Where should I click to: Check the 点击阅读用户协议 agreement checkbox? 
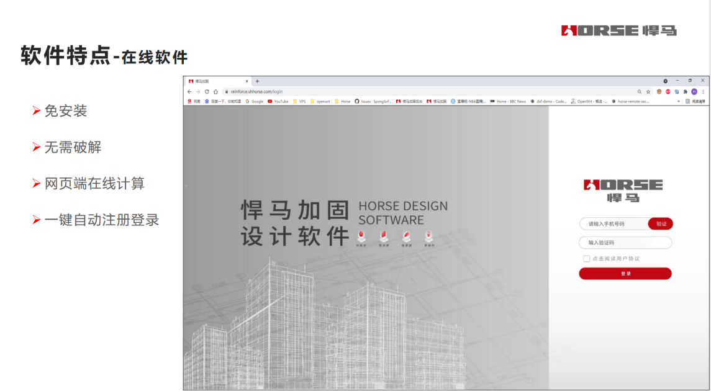pyautogui.click(x=586, y=259)
